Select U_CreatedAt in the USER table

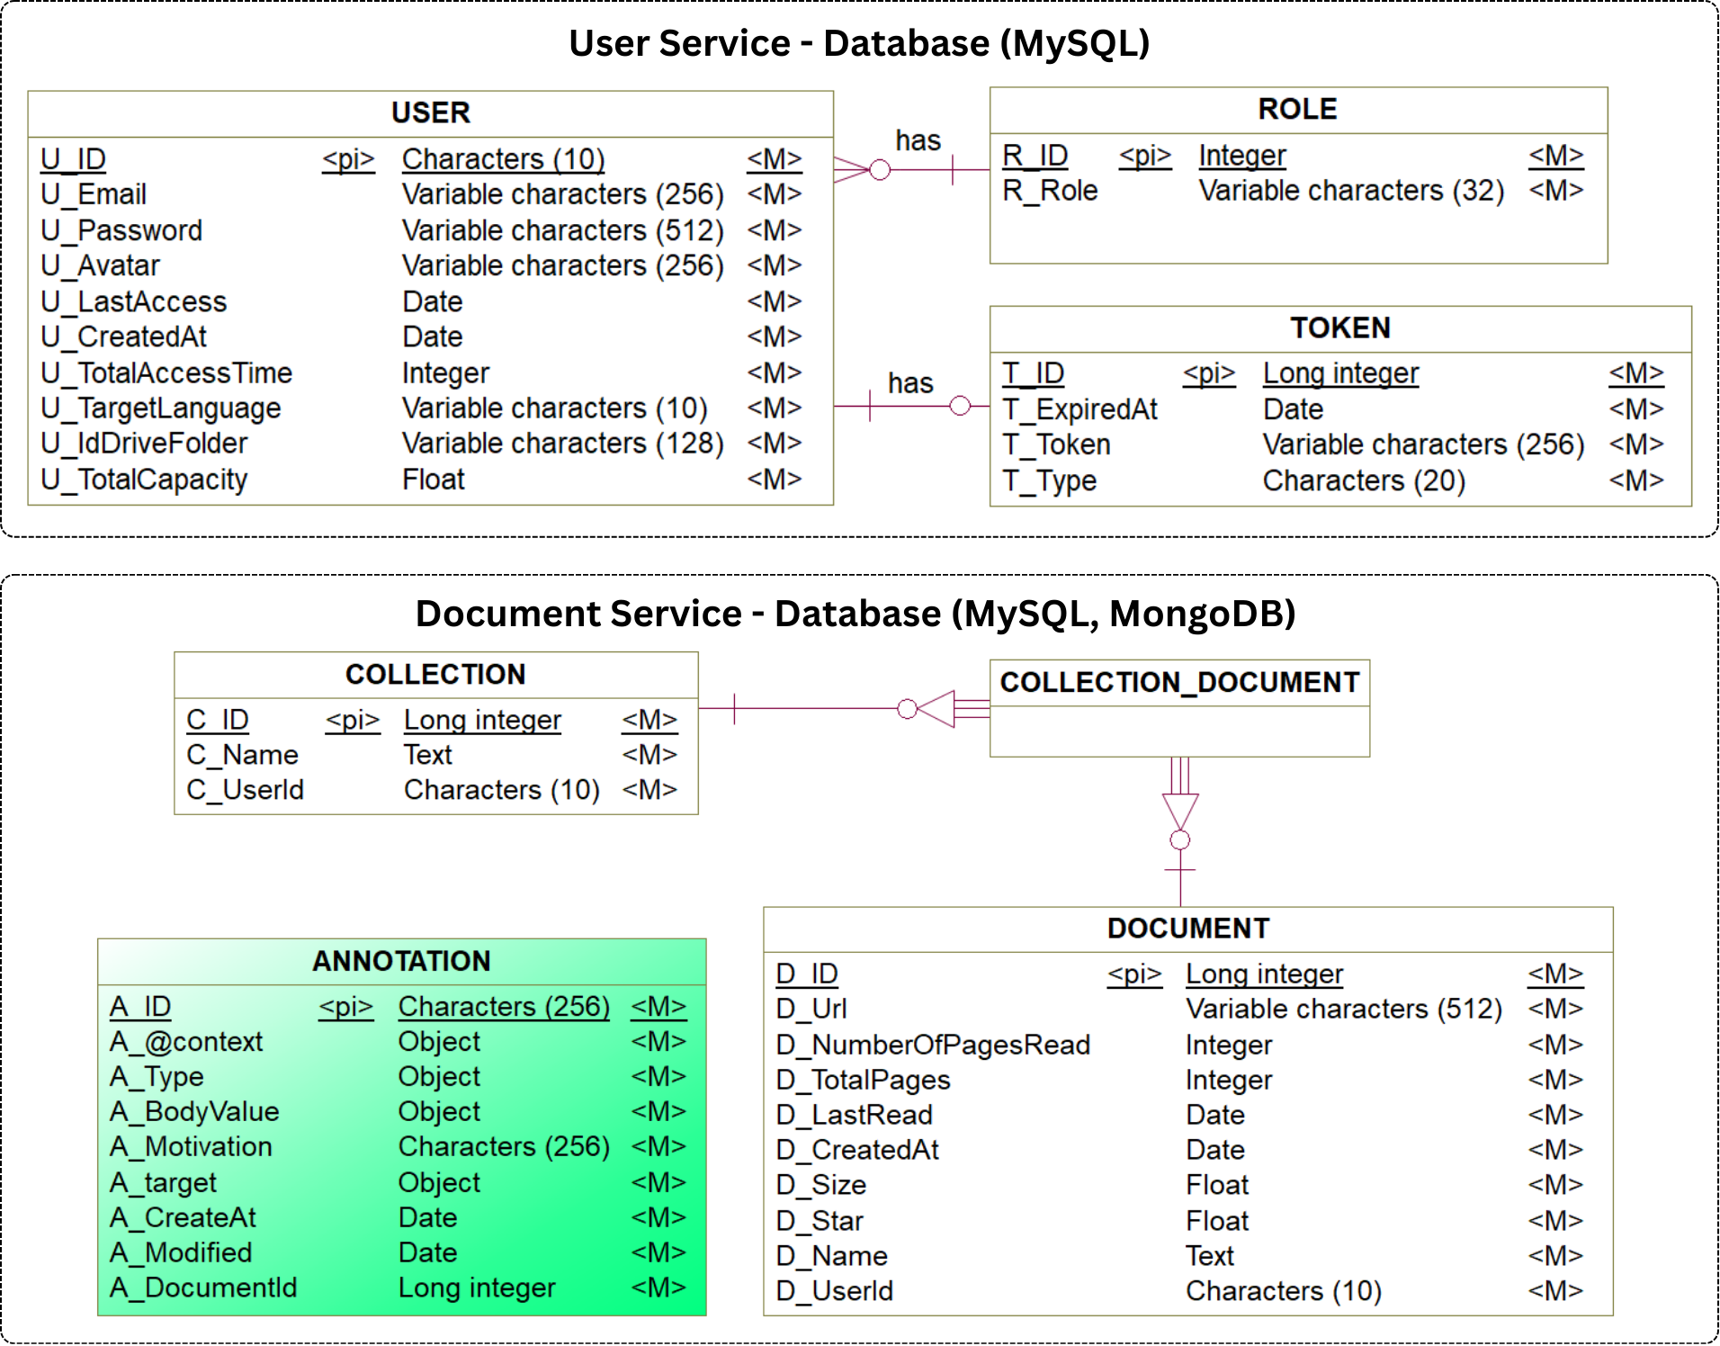tap(123, 336)
